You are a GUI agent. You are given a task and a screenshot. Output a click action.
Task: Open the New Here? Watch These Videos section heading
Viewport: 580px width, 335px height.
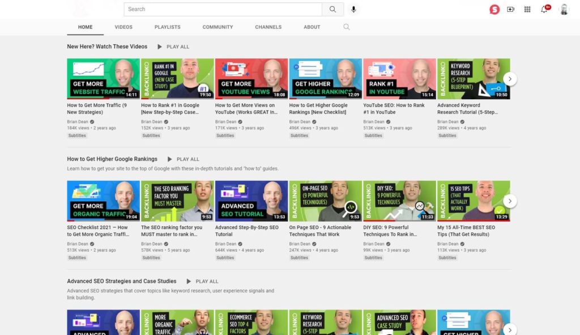tap(107, 46)
